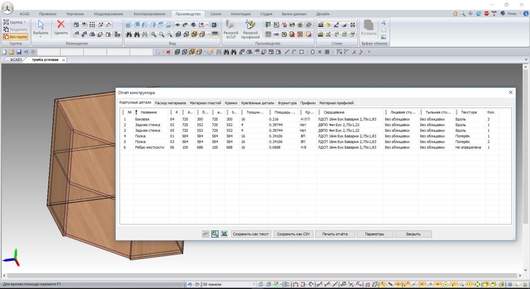The image size is (530, 289).
Task: Toggle the highlighted search icon in report dialog
Action: pyautogui.click(x=215, y=234)
